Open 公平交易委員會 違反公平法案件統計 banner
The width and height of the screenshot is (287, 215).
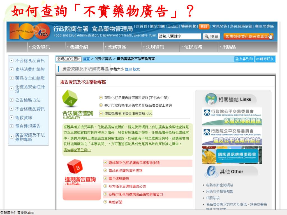tap(232, 136)
